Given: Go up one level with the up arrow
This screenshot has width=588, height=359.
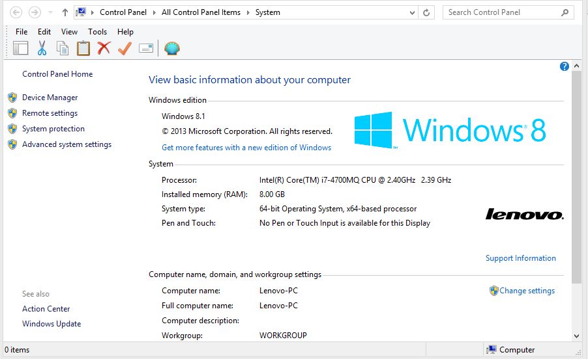Looking at the screenshot, I should (x=65, y=12).
